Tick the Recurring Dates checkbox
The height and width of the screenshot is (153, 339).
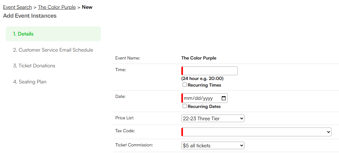click(x=185, y=106)
